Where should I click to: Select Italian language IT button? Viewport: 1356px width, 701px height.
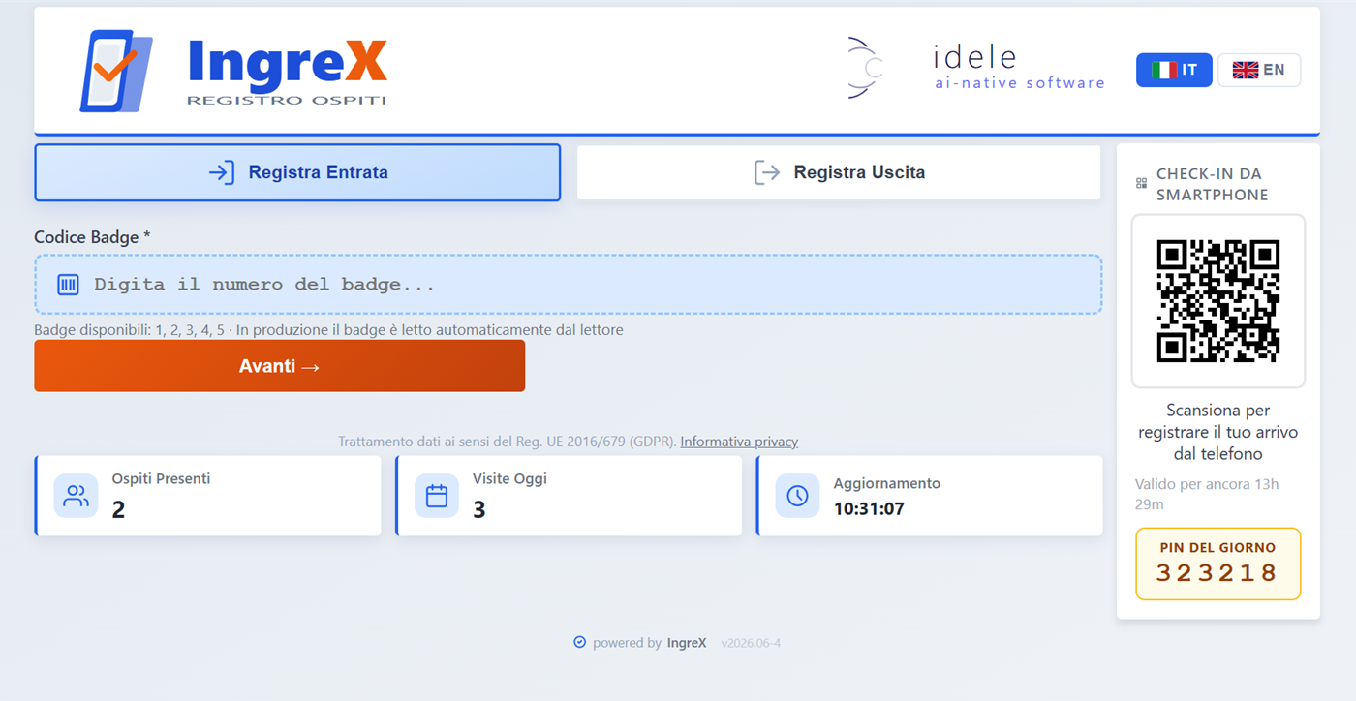tap(1174, 70)
